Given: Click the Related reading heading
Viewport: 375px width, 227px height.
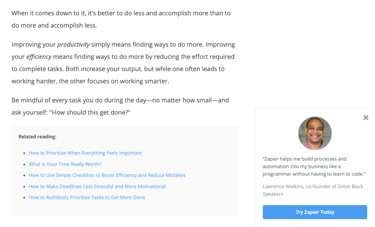Looking at the screenshot, I should click(37, 136).
